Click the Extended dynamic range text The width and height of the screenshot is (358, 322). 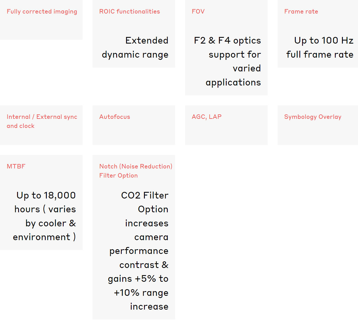tap(135, 47)
